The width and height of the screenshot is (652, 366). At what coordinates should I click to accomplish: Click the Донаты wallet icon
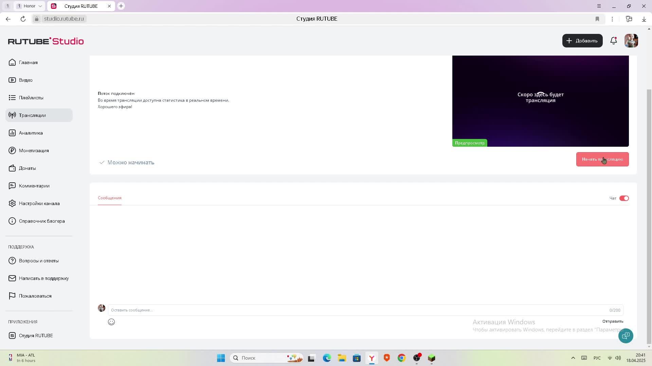click(x=12, y=168)
